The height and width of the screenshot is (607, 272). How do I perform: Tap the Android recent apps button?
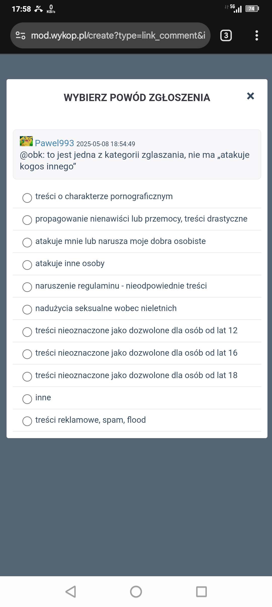point(201,591)
